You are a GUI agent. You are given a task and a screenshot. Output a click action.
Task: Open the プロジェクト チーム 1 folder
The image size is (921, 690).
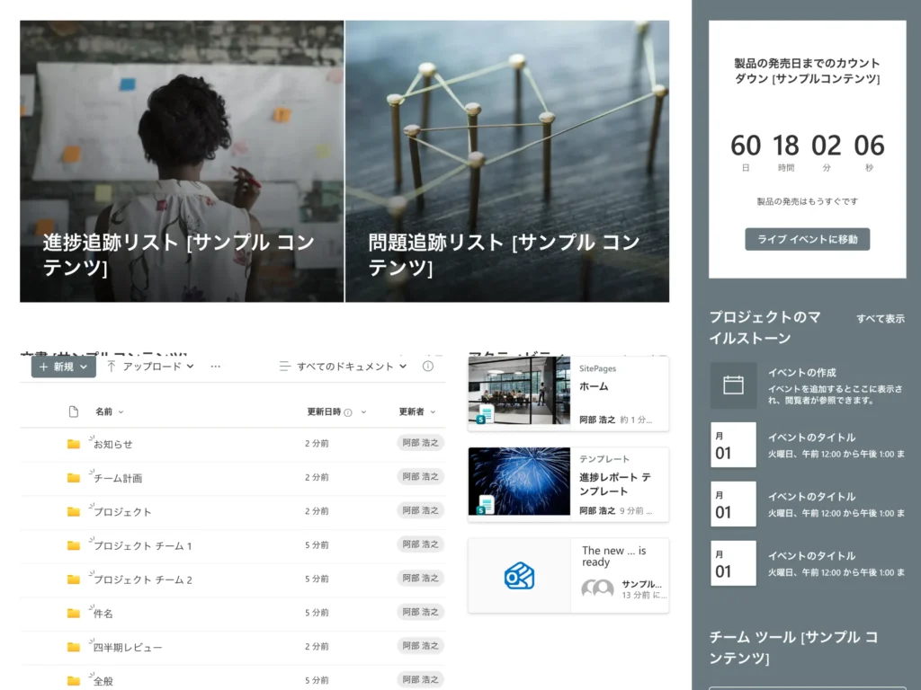(143, 546)
